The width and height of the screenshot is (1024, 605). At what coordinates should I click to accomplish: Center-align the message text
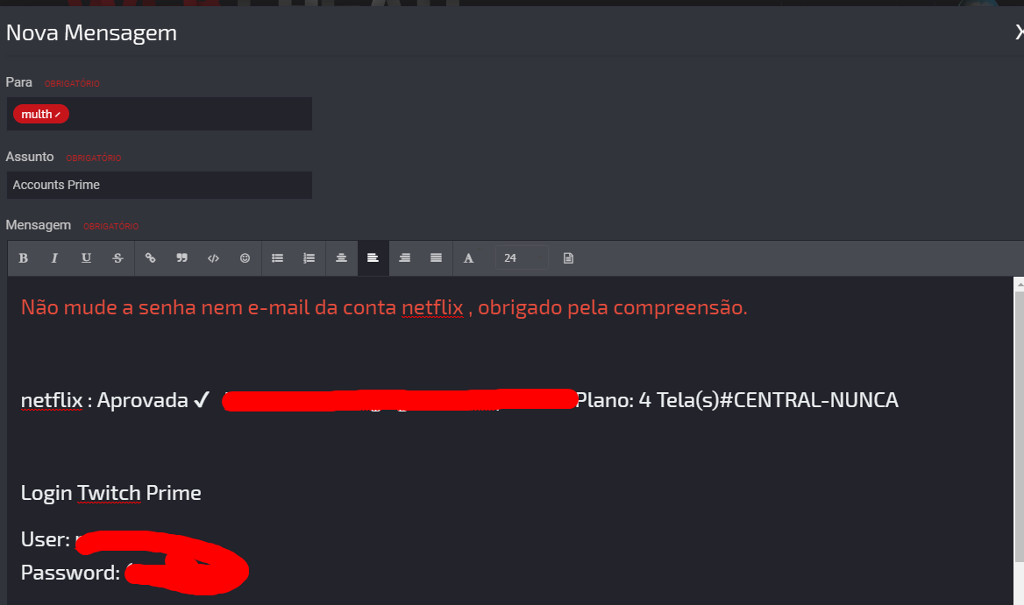pos(341,258)
